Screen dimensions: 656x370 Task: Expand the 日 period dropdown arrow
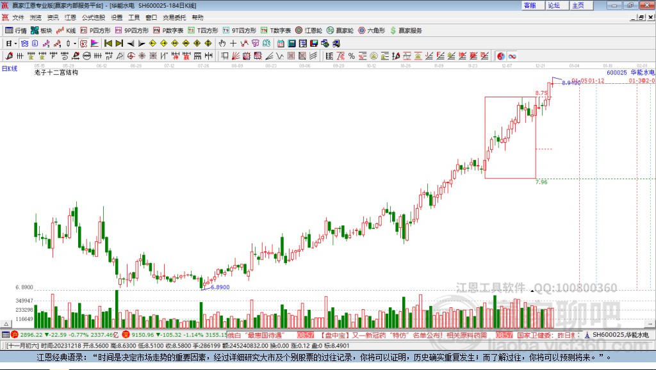(15, 44)
